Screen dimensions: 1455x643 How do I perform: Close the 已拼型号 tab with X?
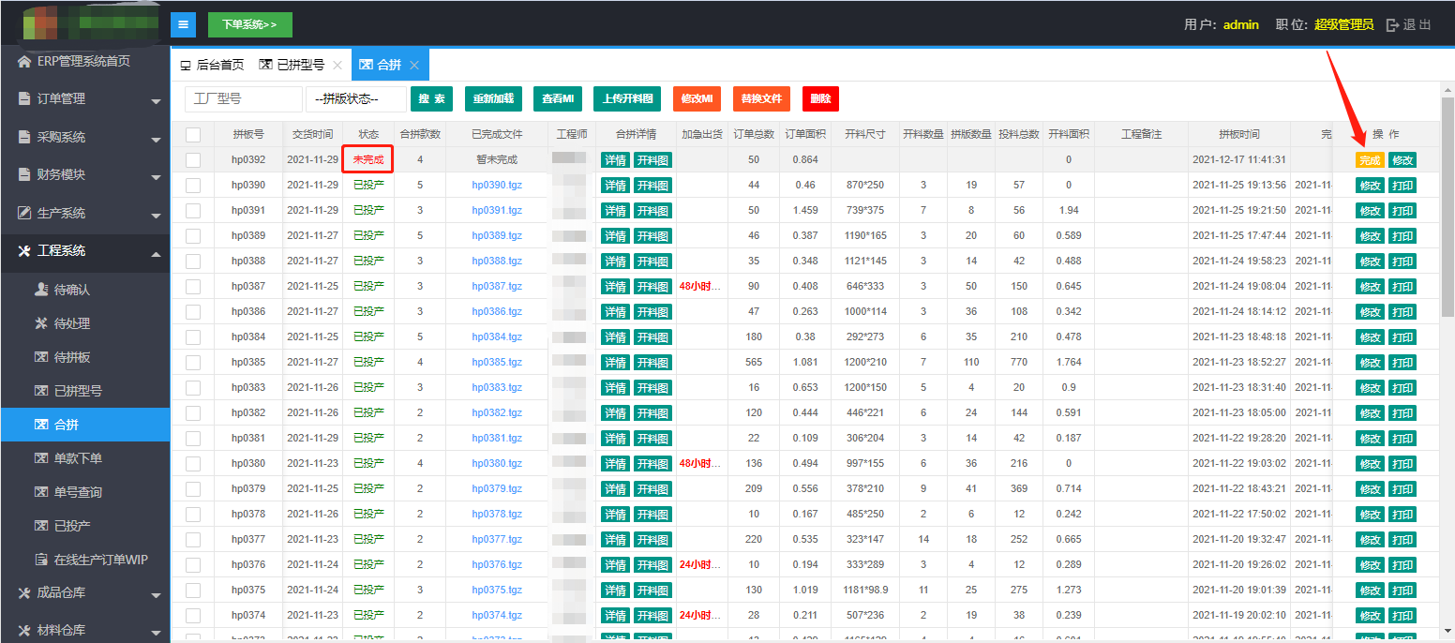click(x=337, y=66)
